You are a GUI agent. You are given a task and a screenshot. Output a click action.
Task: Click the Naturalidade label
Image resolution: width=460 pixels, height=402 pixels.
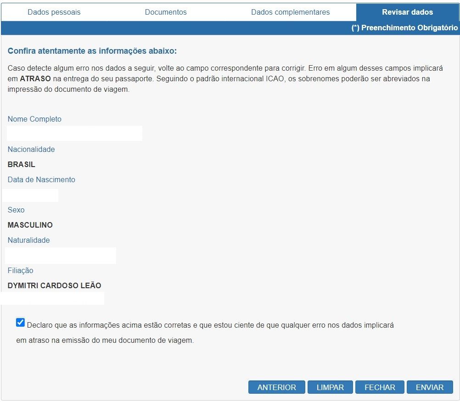click(x=28, y=240)
